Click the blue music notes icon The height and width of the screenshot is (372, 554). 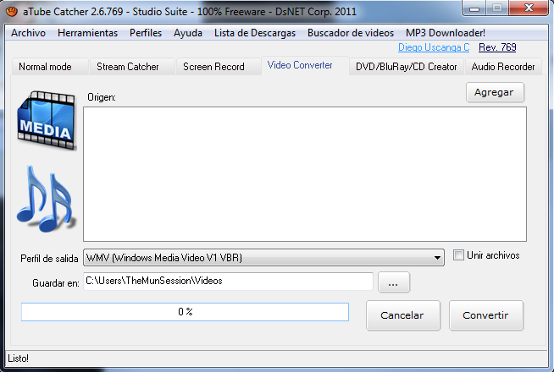(46, 199)
